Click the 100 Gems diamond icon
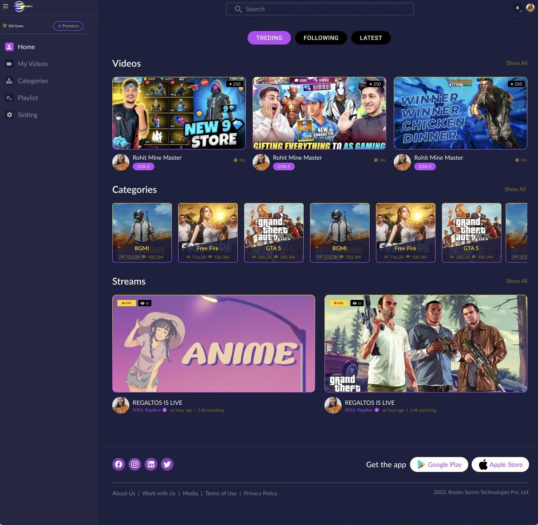Image resolution: width=538 pixels, height=525 pixels. [5, 26]
